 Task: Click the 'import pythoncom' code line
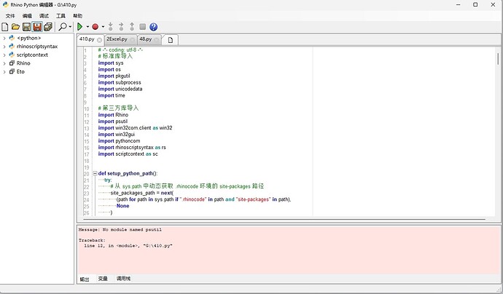coord(119,141)
